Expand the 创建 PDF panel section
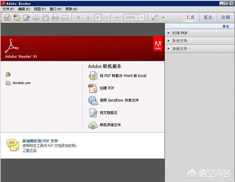 tap(199, 33)
